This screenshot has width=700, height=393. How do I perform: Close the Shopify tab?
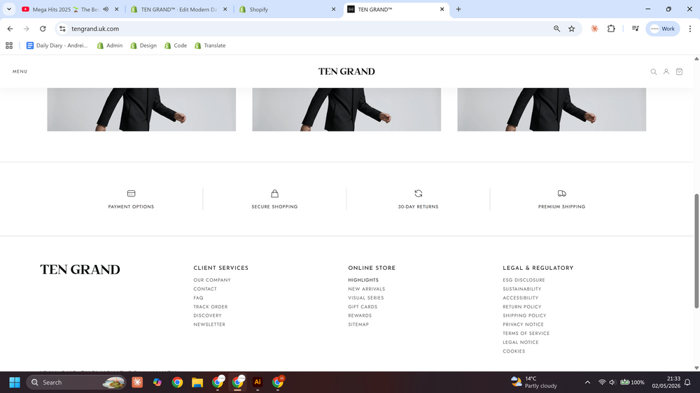(x=333, y=9)
